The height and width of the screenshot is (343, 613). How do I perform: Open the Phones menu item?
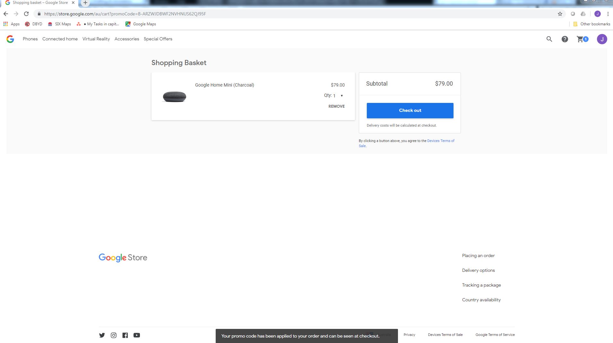coord(30,39)
